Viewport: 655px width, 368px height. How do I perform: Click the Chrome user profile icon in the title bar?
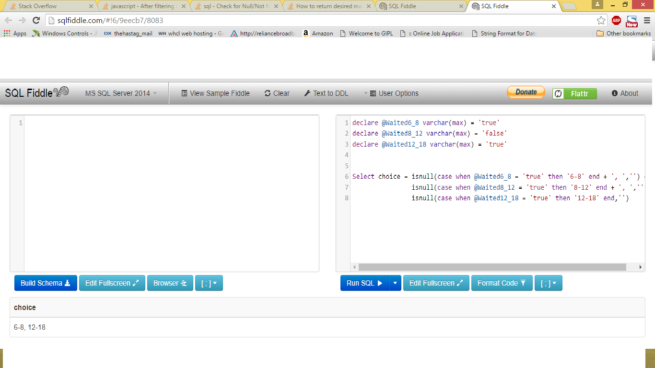(597, 4)
